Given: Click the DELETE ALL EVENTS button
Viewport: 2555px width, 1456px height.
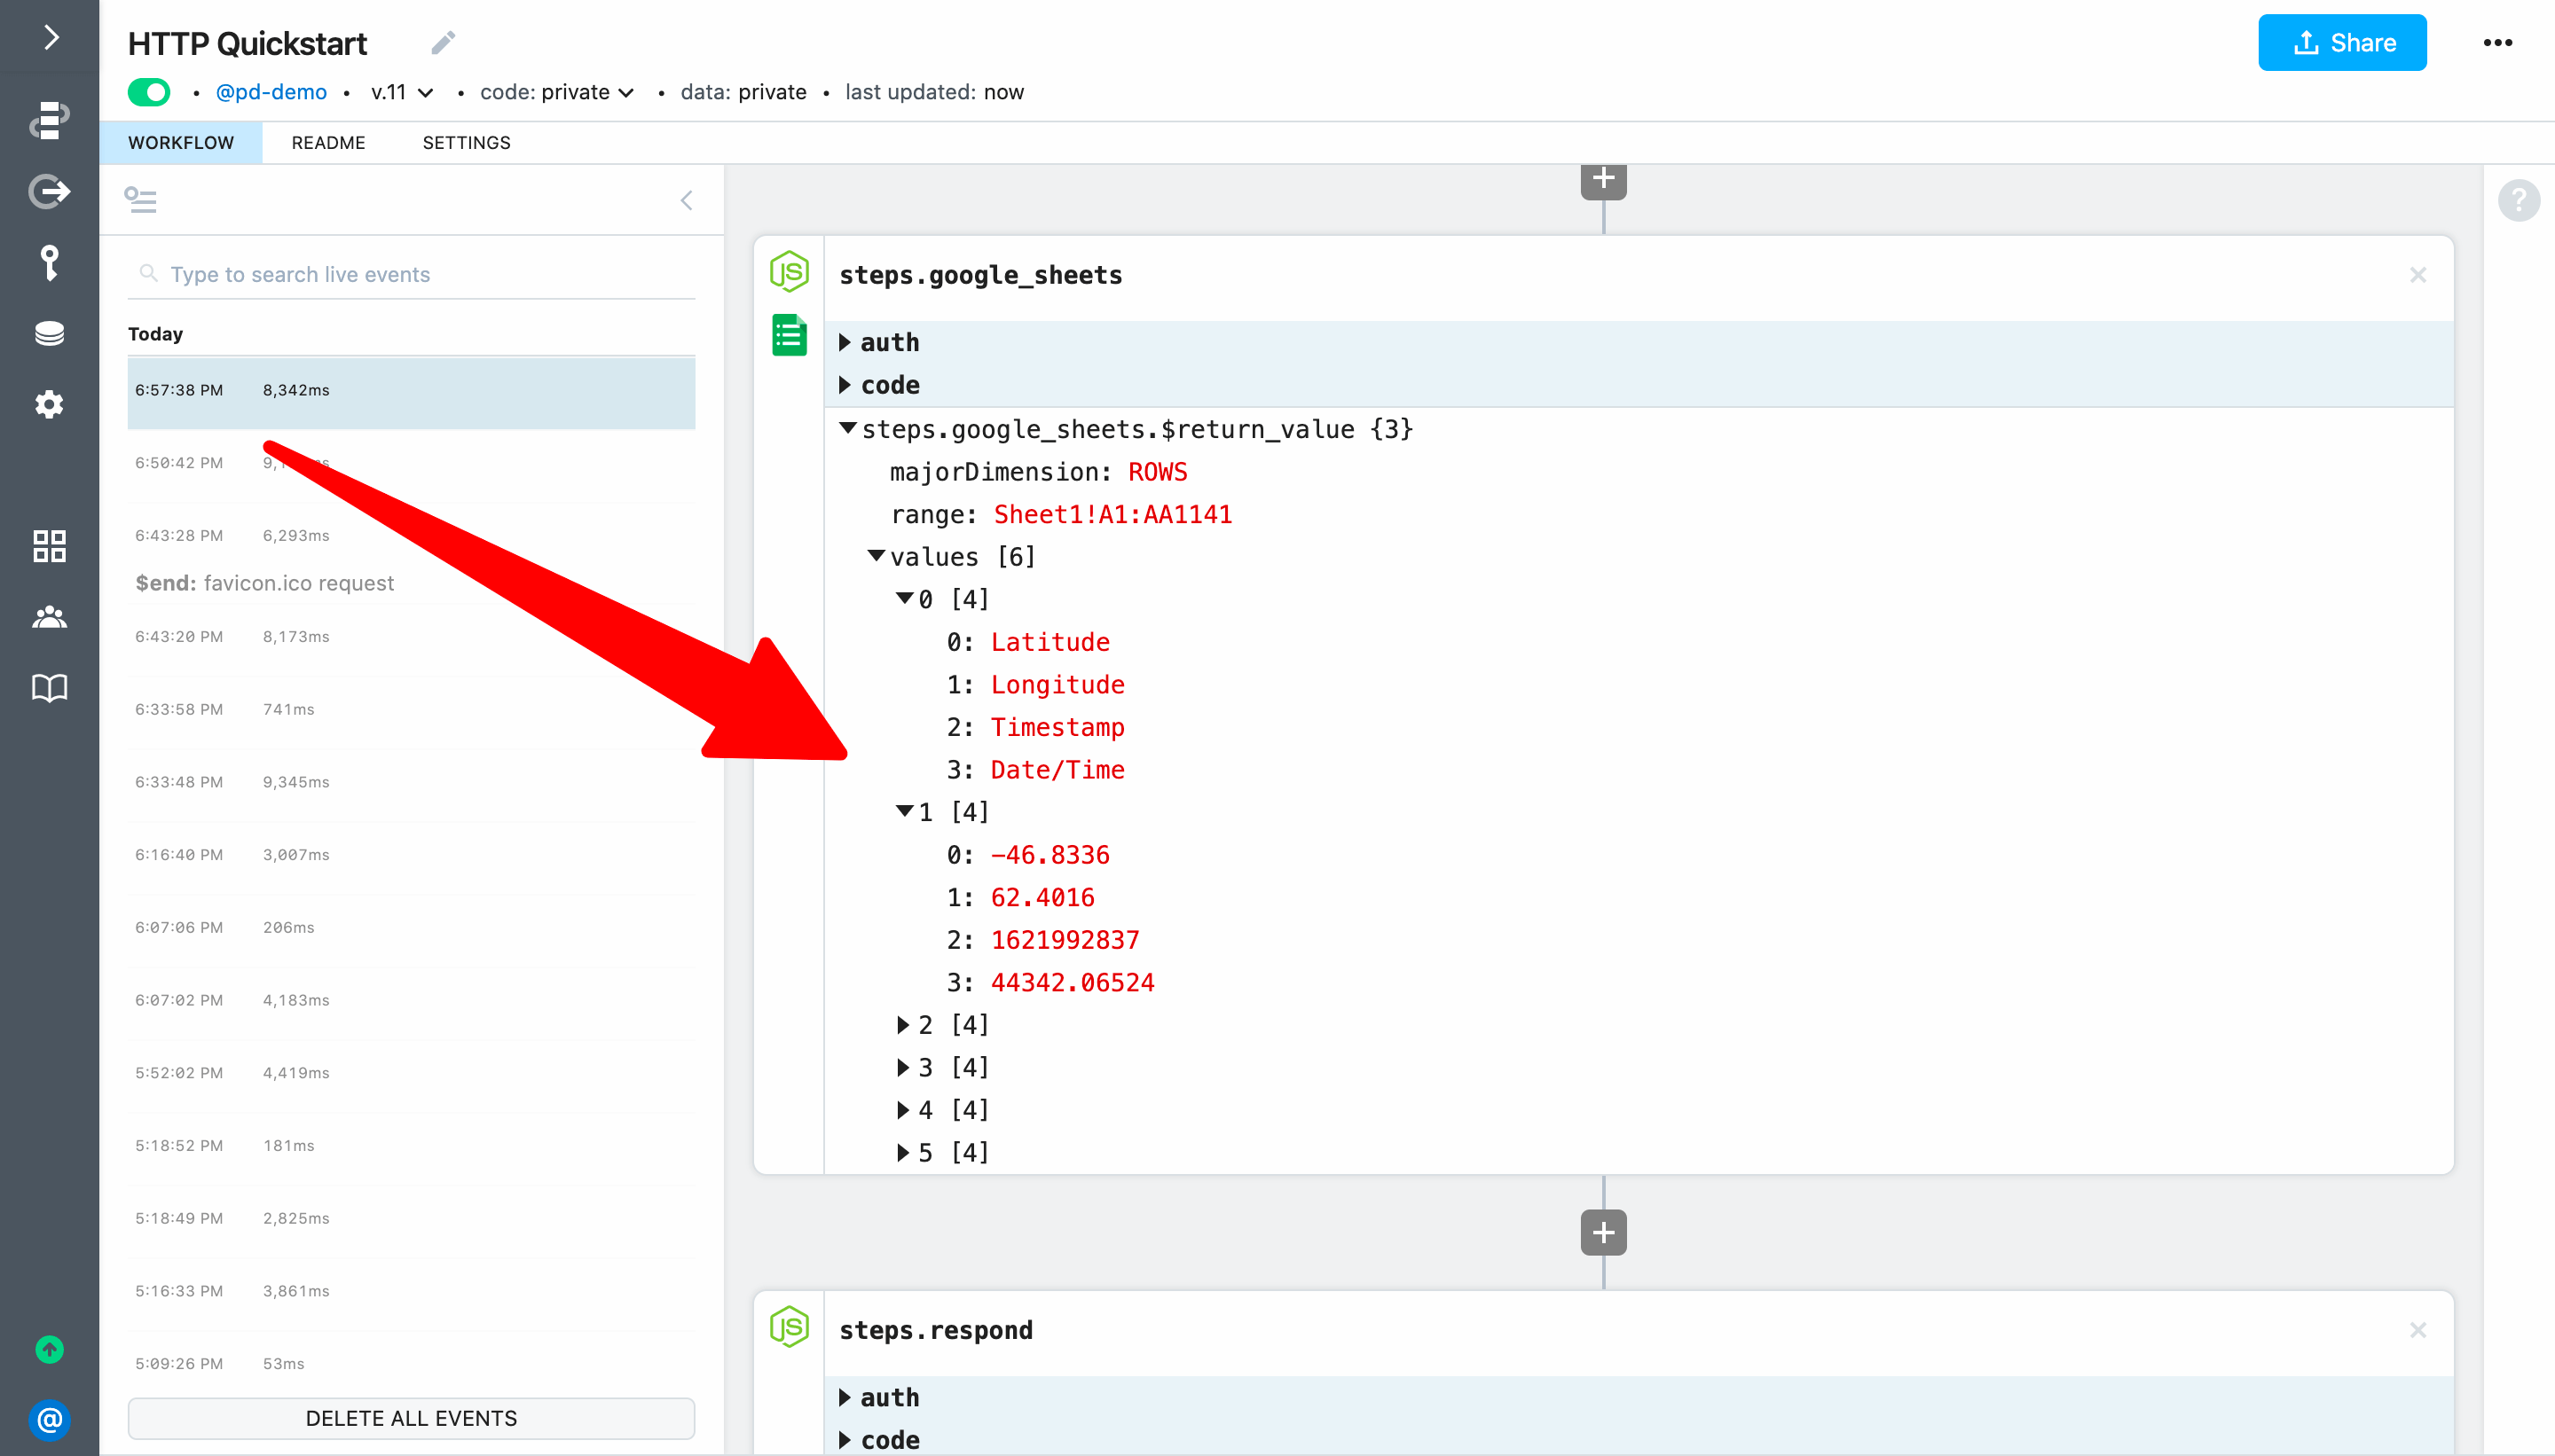Looking at the screenshot, I should point(411,1418).
